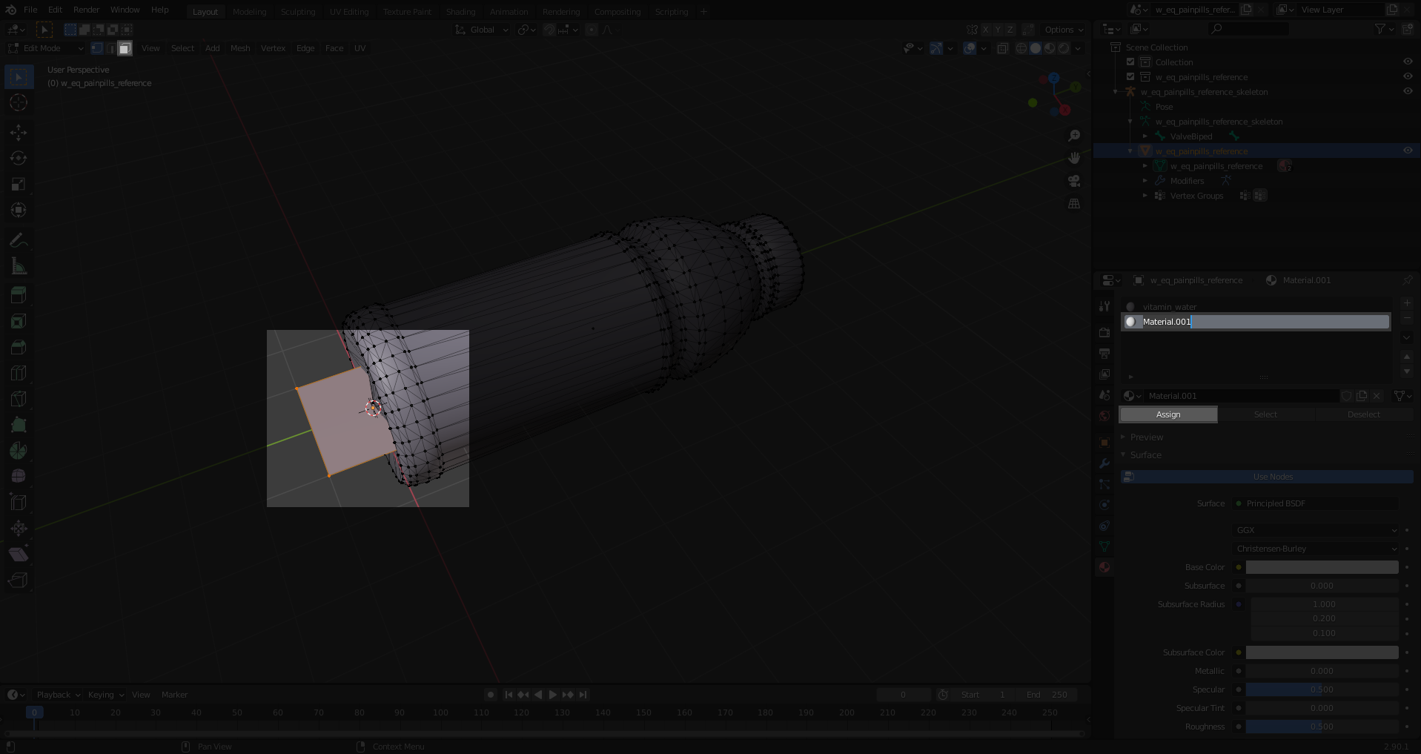Select the Spin tool
The height and width of the screenshot is (754, 1421).
19,451
